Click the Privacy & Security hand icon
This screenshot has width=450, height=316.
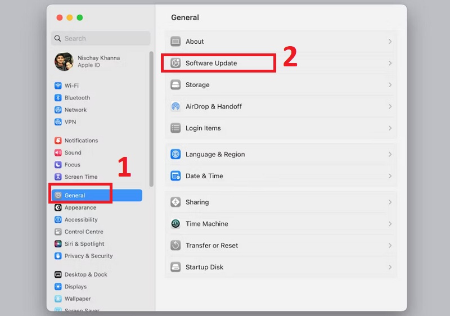click(58, 256)
